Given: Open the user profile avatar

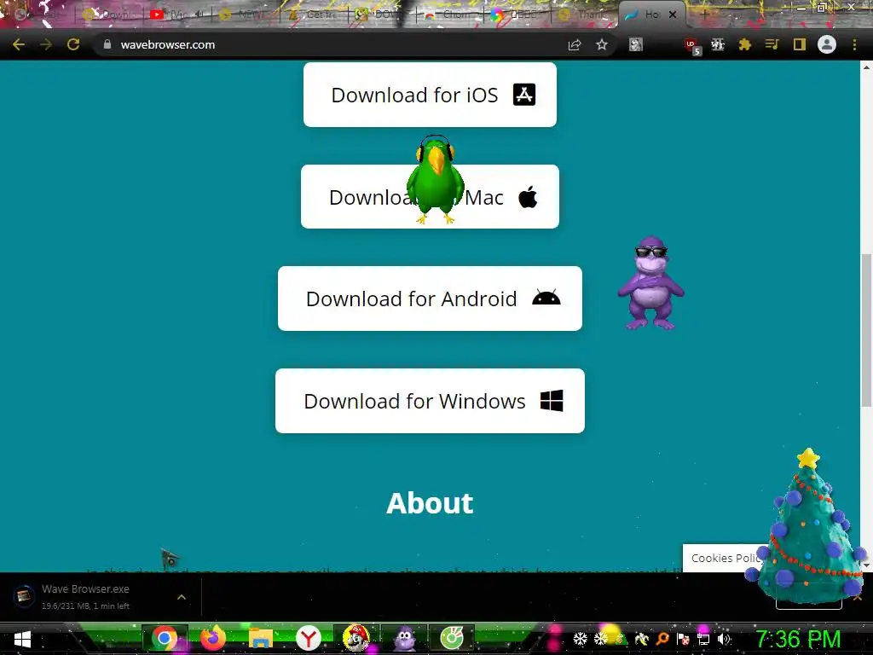Looking at the screenshot, I should [x=827, y=44].
